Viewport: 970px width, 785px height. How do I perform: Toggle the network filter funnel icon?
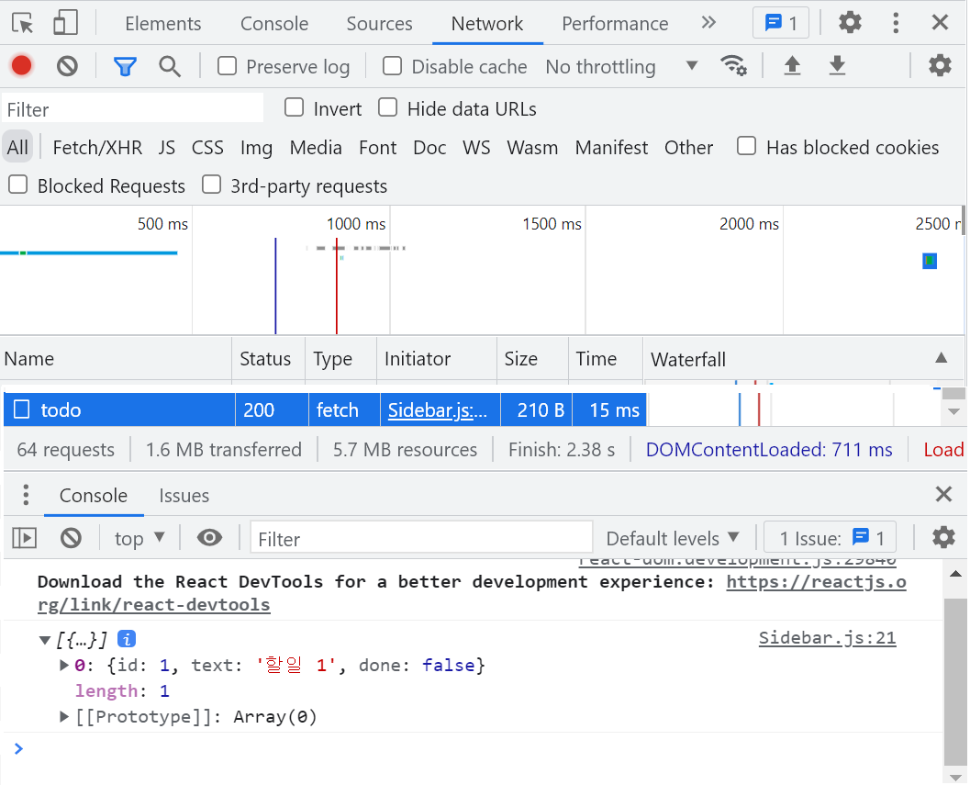coord(125,66)
